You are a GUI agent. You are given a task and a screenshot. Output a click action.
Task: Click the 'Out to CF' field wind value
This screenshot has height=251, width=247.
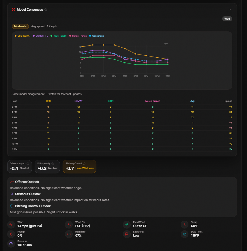point(140,226)
